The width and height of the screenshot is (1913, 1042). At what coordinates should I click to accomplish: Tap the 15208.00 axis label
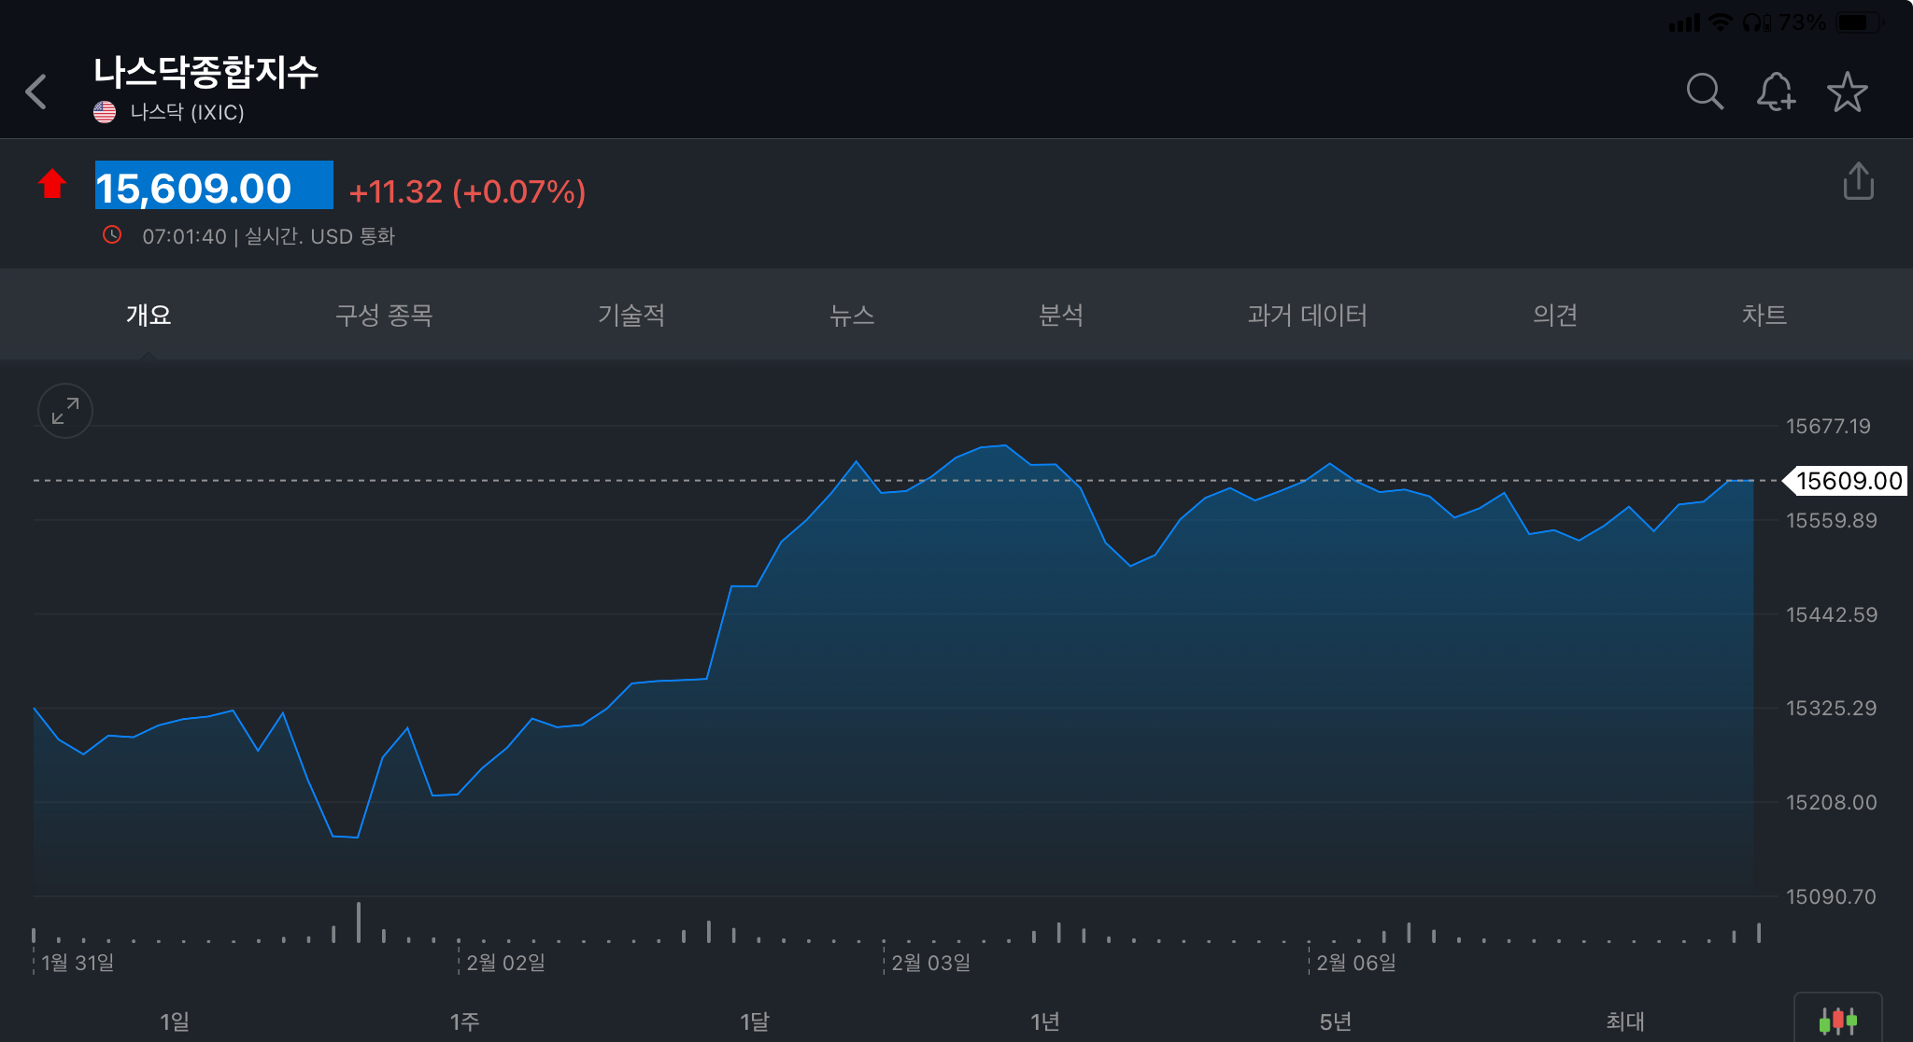click(1831, 802)
